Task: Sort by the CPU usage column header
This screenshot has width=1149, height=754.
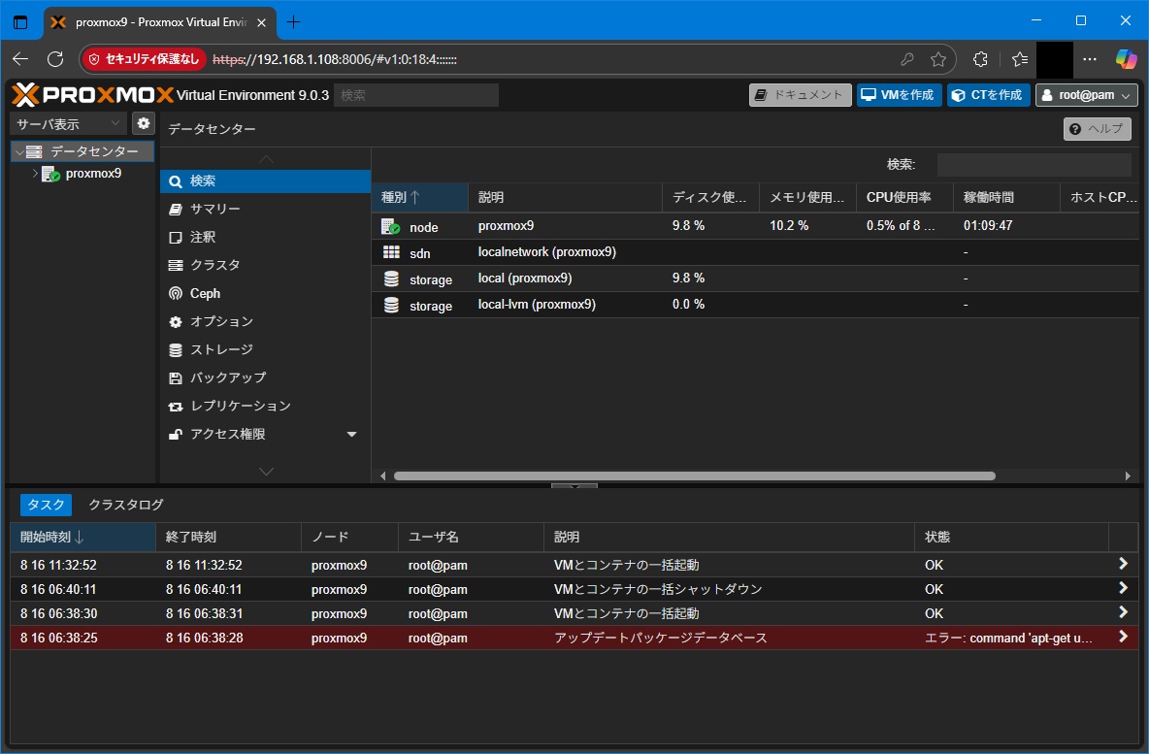Action: pyautogui.click(x=904, y=197)
